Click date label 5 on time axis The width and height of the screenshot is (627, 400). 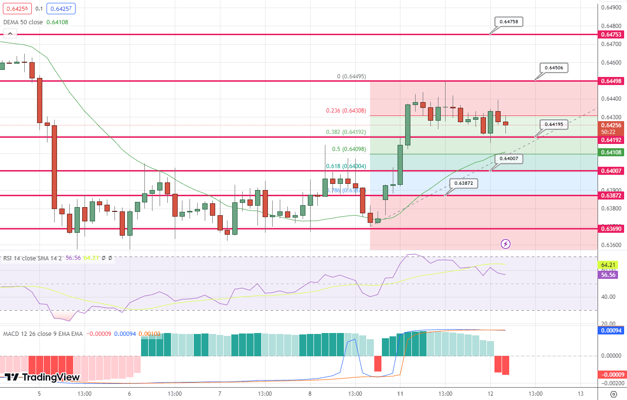click(x=39, y=394)
